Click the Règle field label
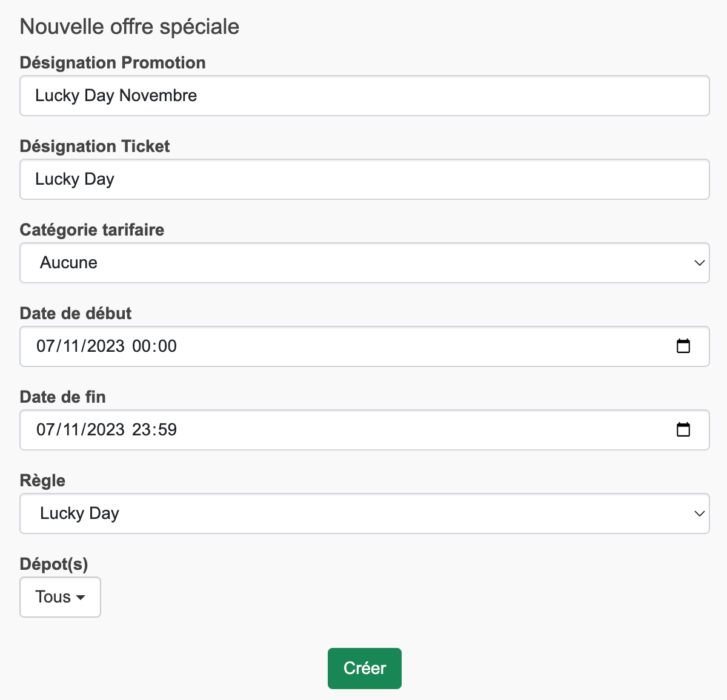Image resolution: width=727 pixels, height=700 pixels. [42, 481]
